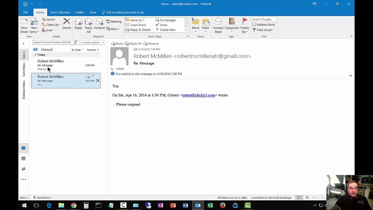Switch to the View ribbon tab
373x210 pixels.
(x=93, y=12)
